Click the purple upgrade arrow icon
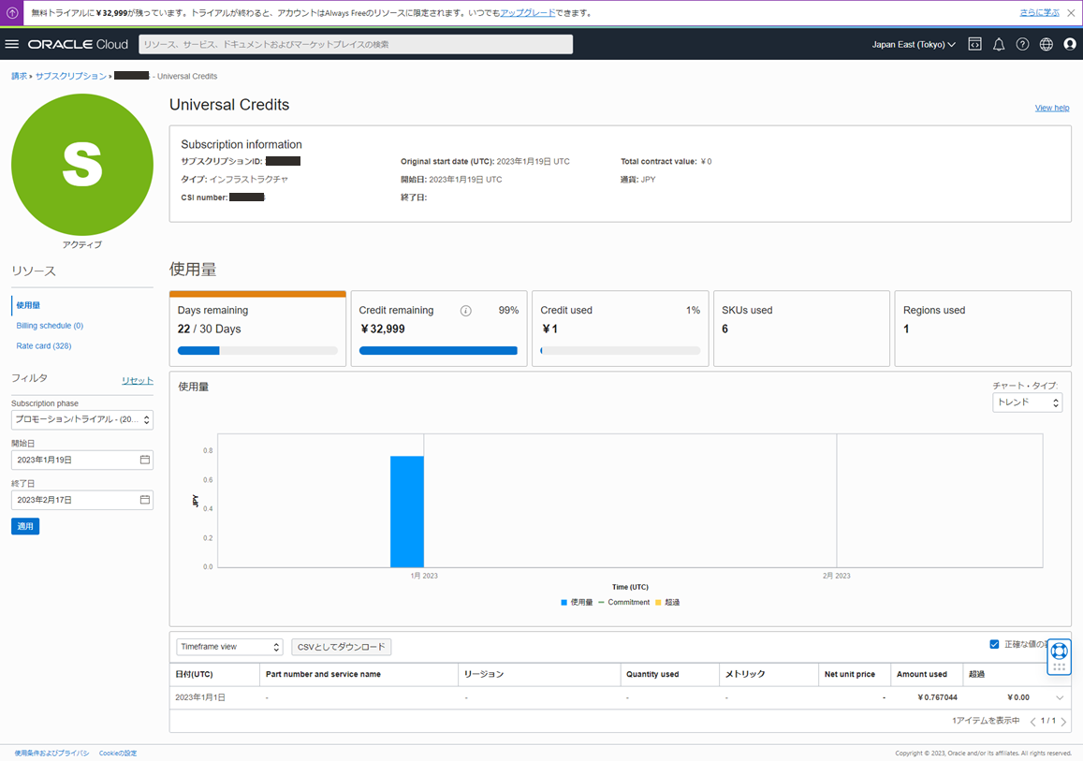The image size is (1083, 761). click(12, 13)
